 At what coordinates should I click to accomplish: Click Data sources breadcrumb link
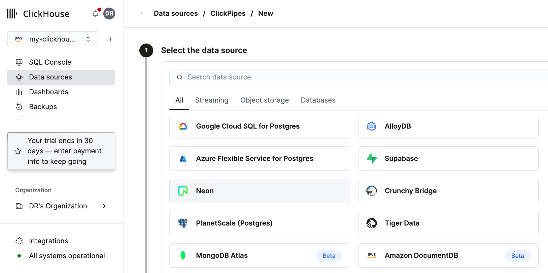point(176,14)
